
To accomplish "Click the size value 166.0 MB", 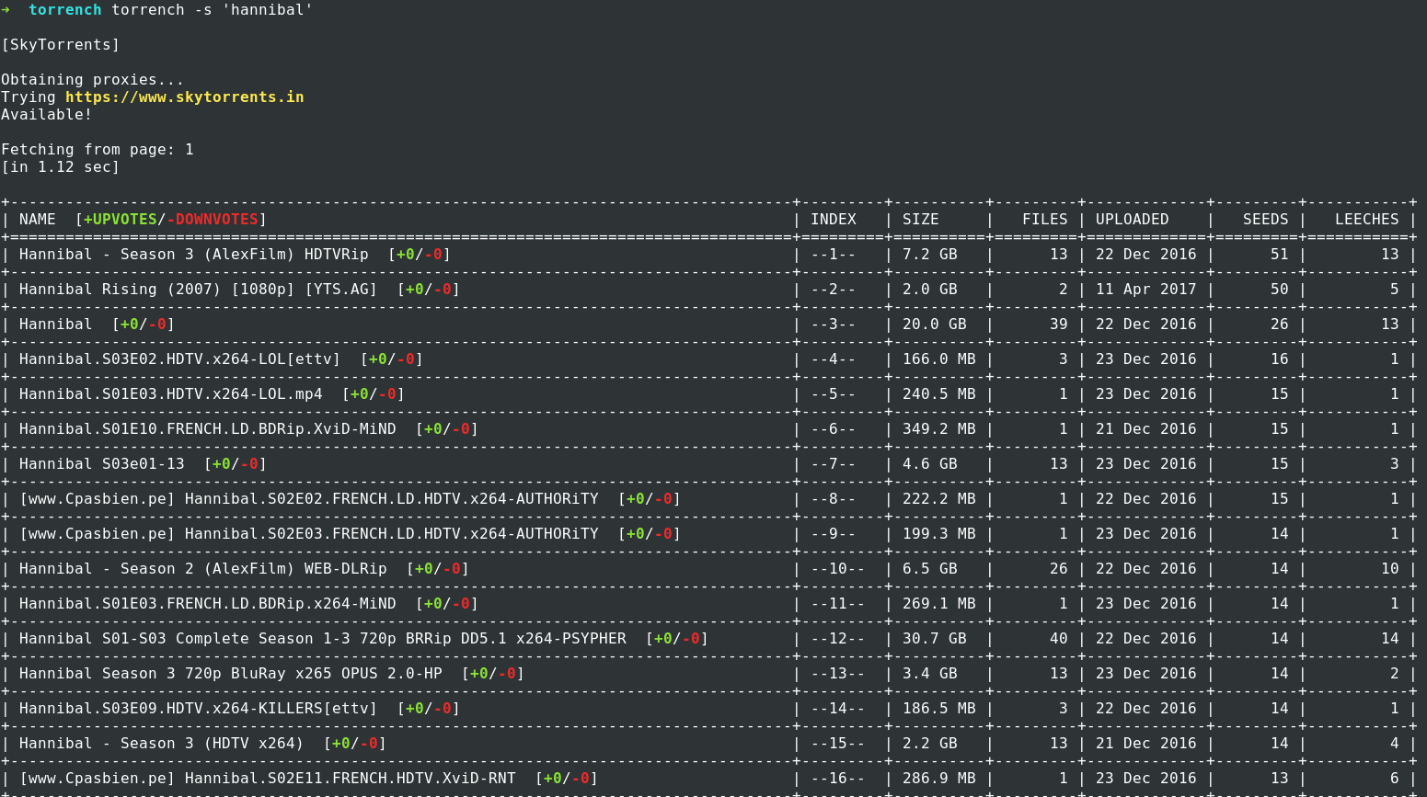I will pos(939,359).
